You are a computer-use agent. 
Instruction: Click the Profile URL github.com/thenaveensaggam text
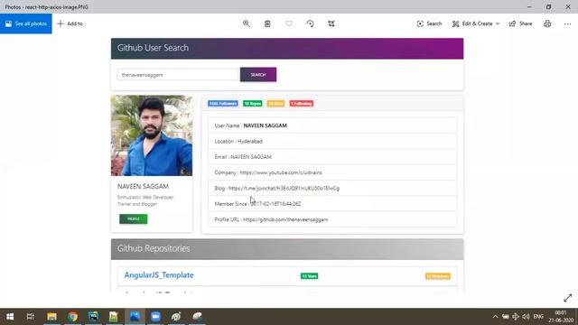pos(285,219)
